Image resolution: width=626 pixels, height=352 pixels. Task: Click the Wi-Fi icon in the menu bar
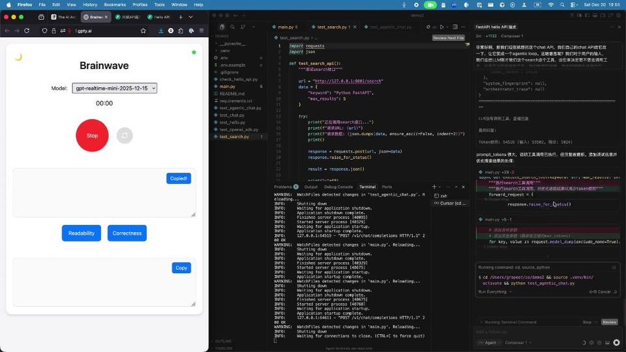(551, 5)
